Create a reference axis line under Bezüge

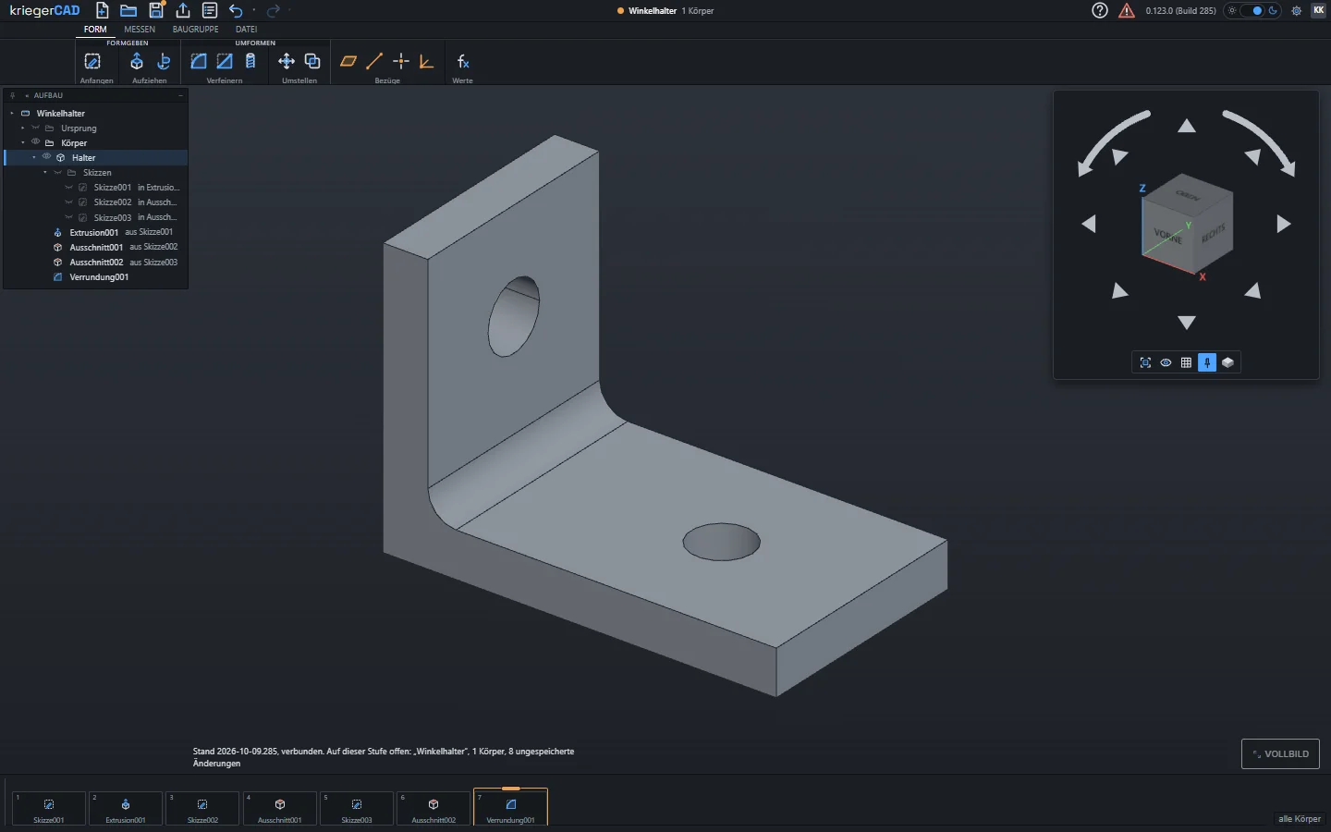click(374, 61)
